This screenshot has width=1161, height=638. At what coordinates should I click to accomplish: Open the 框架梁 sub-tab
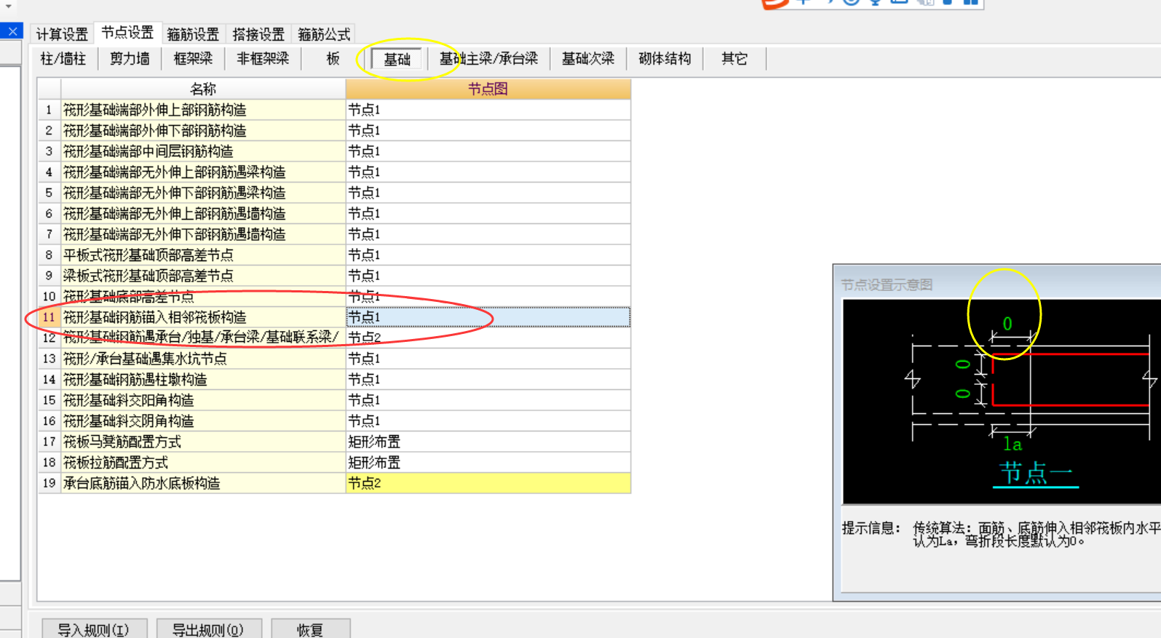[193, 59]
